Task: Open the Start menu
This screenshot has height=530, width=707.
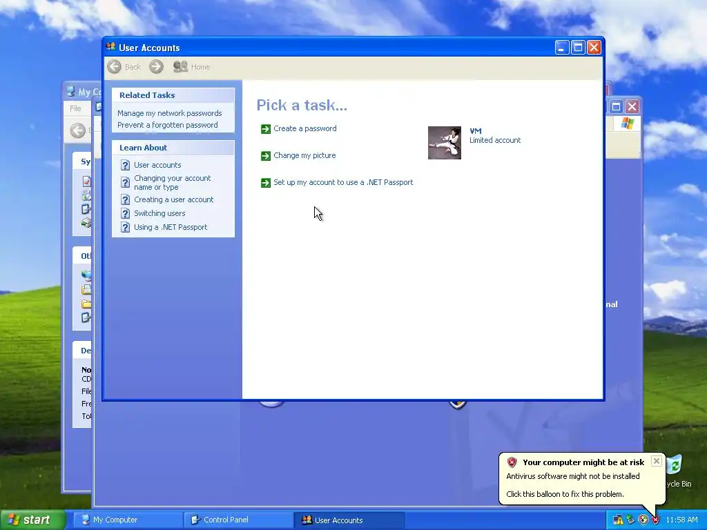Action: pyautogui.click(x=32, y=520)
